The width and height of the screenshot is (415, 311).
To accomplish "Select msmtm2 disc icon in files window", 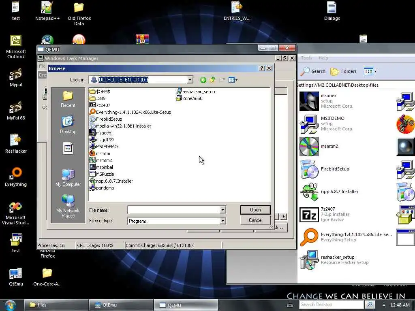I will [309, 146].
